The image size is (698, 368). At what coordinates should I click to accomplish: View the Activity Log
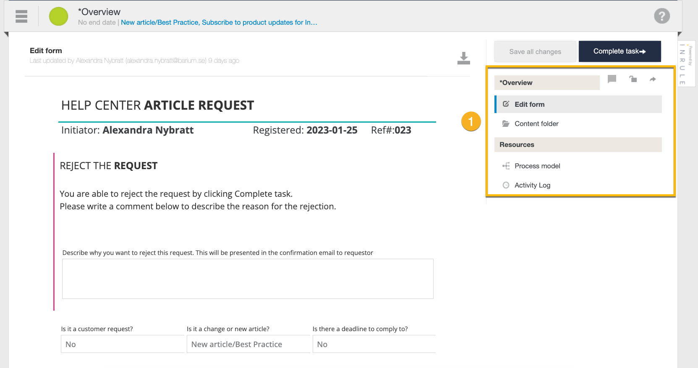[532, 185]
